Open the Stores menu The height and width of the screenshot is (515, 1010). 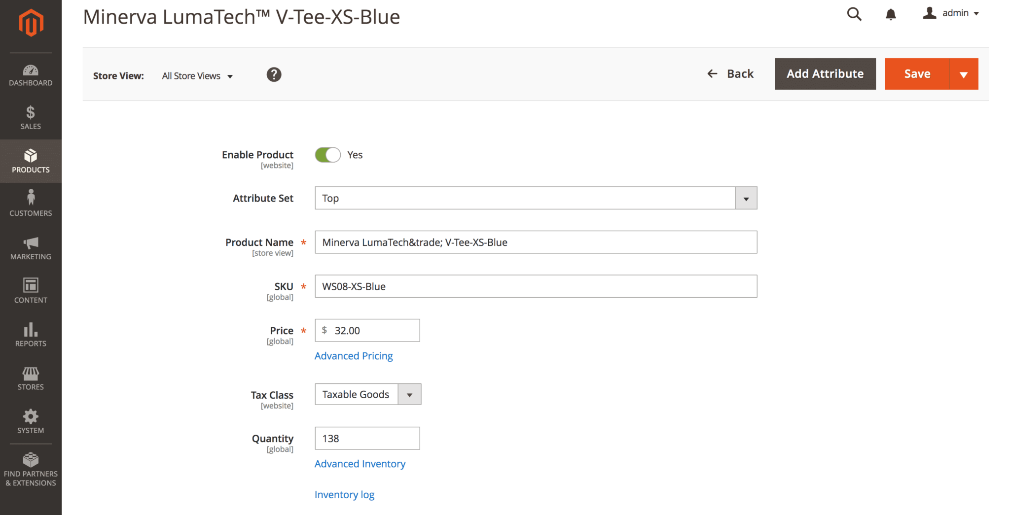point(31,378)
